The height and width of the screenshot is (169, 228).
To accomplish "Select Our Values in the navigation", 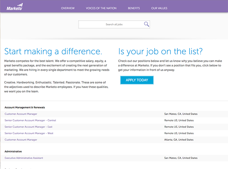I will [159, 8].
